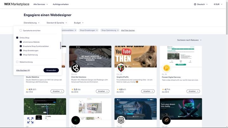Click Alle Filter löschen link
228x128 pixels.
(128, 30)
